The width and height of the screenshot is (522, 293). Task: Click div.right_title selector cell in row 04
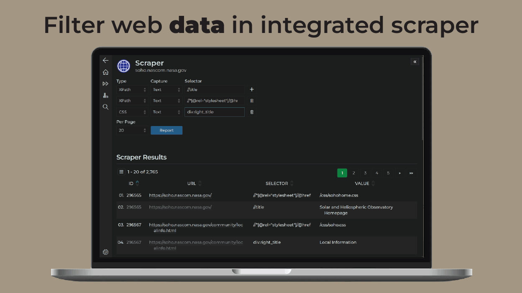pyautogui.click(x=267, y=242)
